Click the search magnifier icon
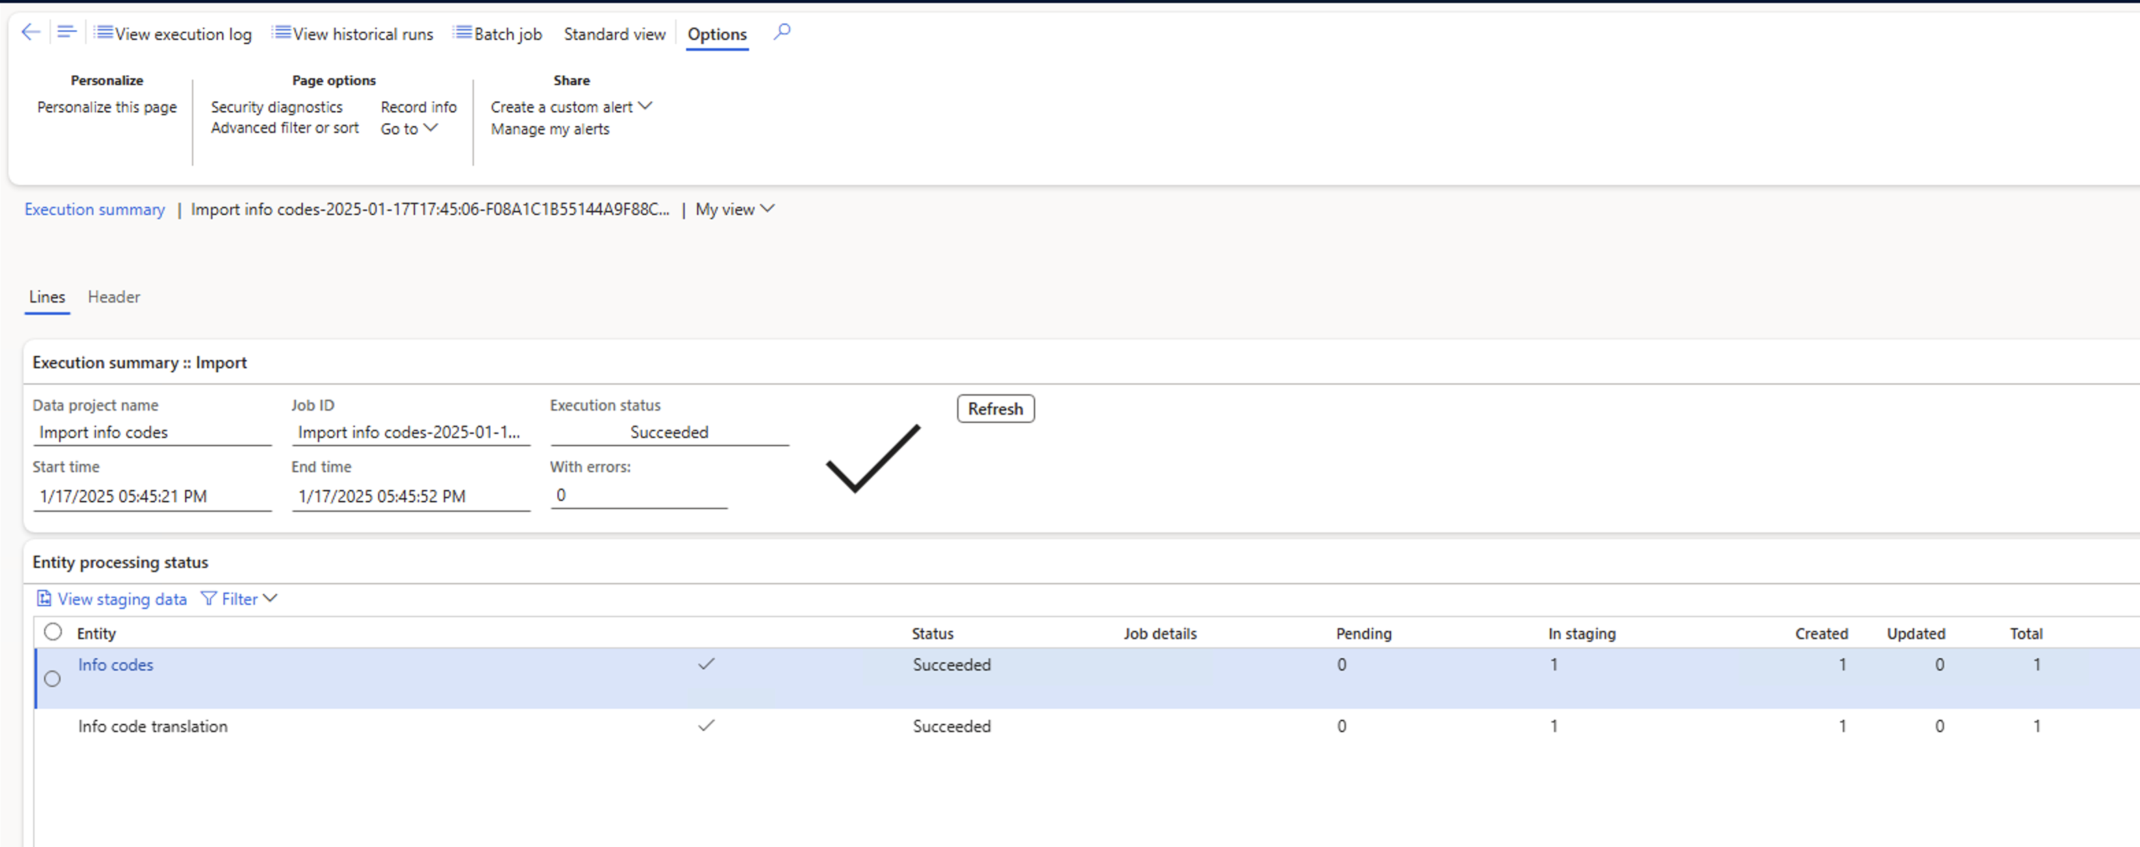 coord(782,33)
